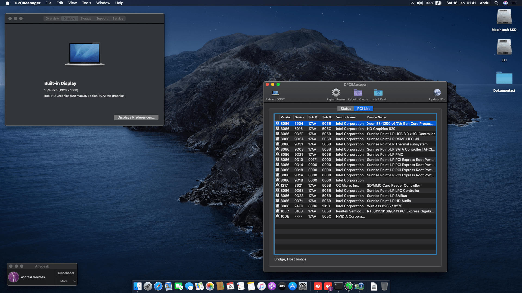Launch Safari from the dock
This screenshot has width=522, height=293.
pos(158,286)
